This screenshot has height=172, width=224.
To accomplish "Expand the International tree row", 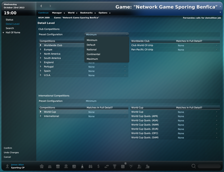I will click(41, 116).
